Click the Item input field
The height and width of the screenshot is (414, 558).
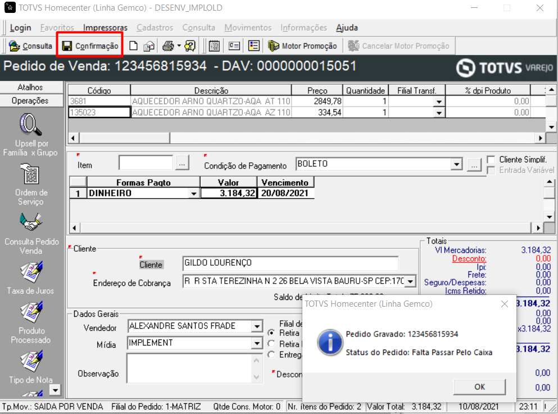click(146, 163)
